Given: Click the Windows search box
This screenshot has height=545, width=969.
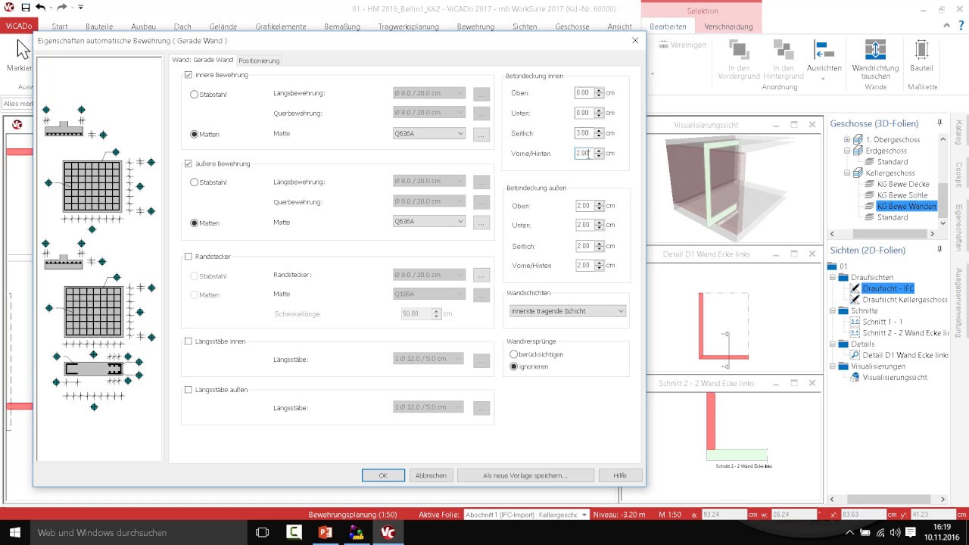Looking at the screenshot, I should pos(139,533).
